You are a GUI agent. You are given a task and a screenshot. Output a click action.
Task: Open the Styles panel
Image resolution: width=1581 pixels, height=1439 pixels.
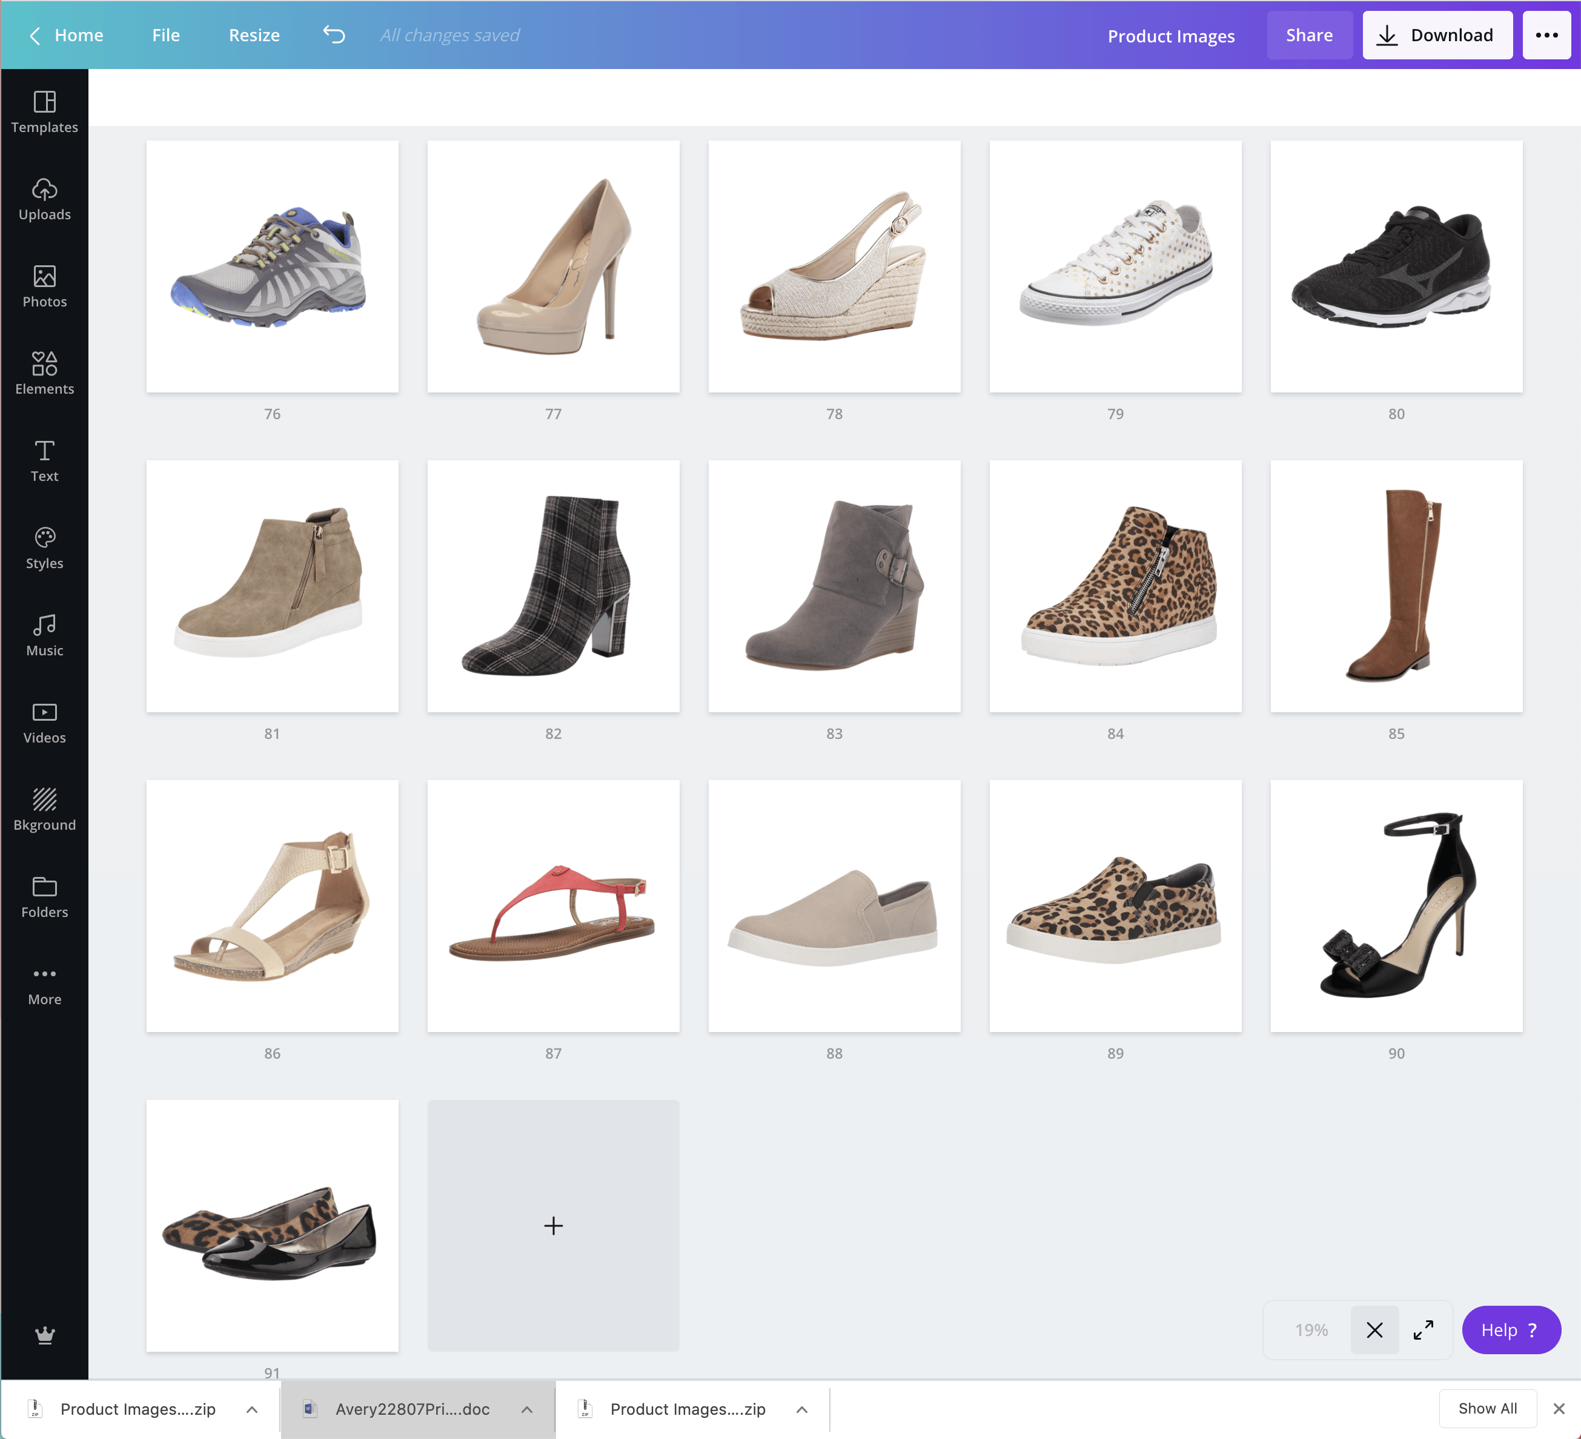(45, 547)
